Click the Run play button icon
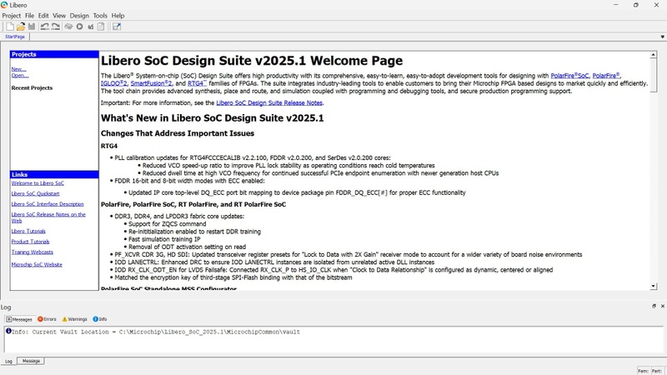The height and width of the screenshot is (375, 667). [79, 27]
